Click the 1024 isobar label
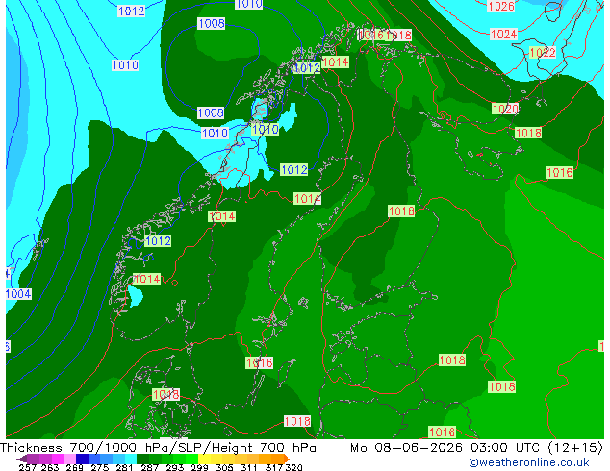 tap(503, 35)
